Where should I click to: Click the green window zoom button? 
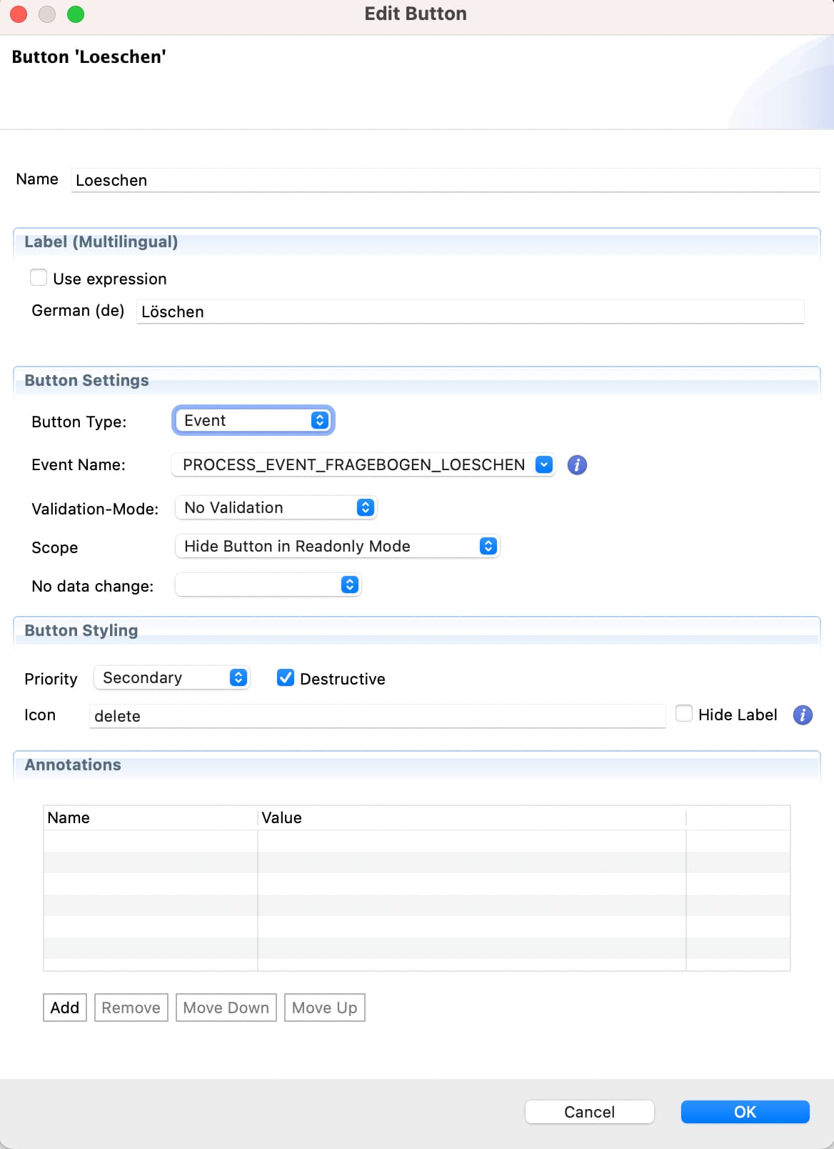click(x=76, y=14)
